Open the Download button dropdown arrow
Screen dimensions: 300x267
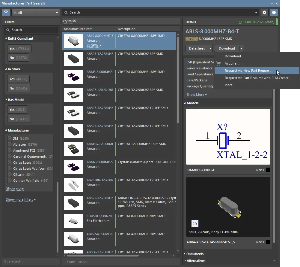(242, 48)
